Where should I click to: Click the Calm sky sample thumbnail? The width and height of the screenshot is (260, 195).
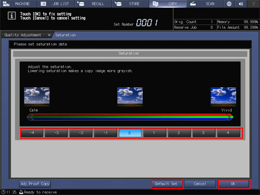point(37,96)
